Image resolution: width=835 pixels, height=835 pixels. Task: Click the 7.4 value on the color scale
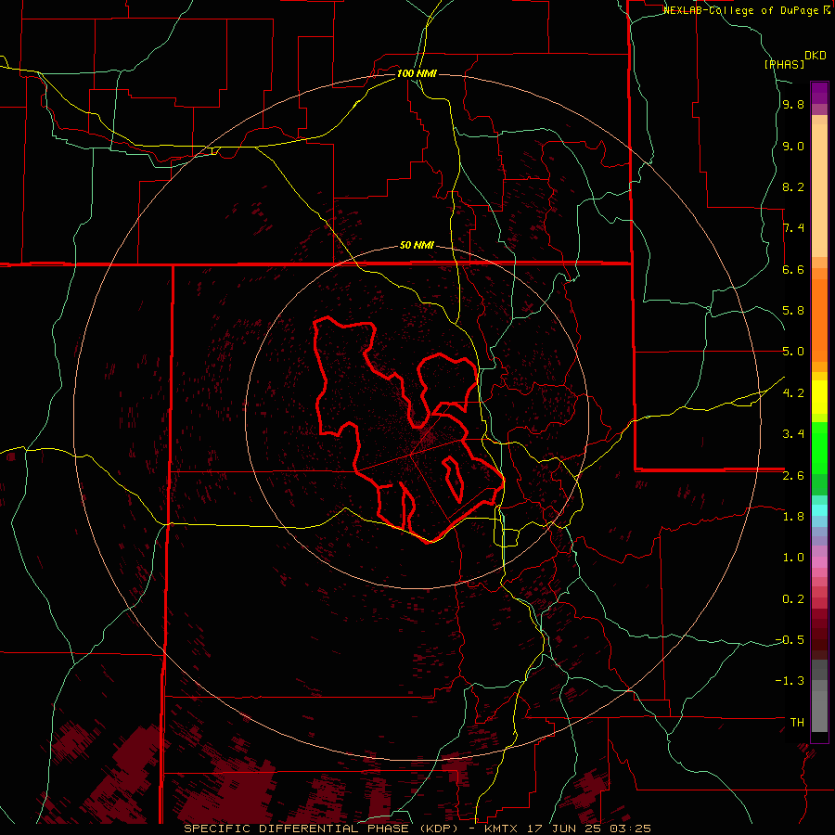pos(793,228)
